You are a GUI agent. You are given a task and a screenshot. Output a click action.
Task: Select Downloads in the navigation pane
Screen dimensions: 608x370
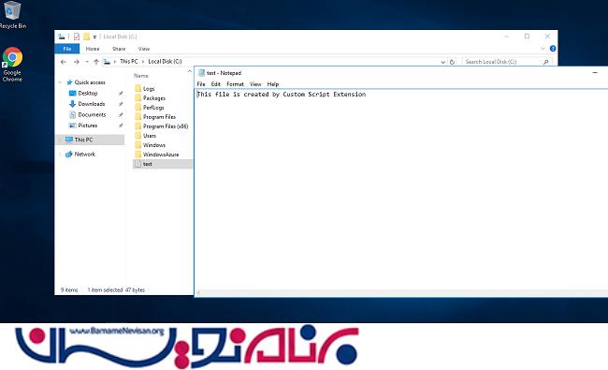(x=91, y=104)
